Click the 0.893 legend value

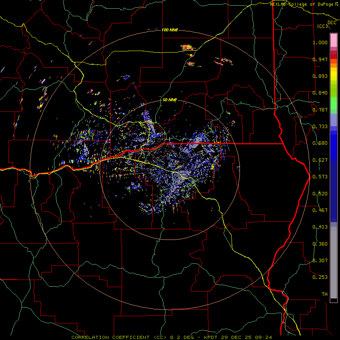(x=320, y=76)
